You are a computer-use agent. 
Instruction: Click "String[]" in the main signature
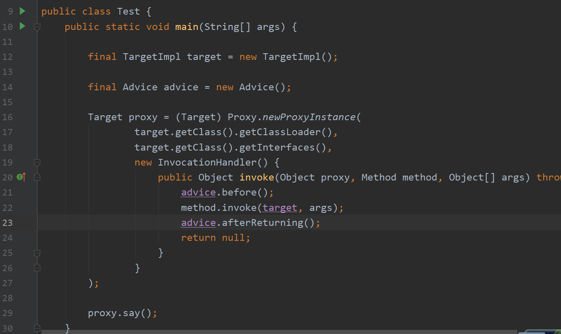227,27
